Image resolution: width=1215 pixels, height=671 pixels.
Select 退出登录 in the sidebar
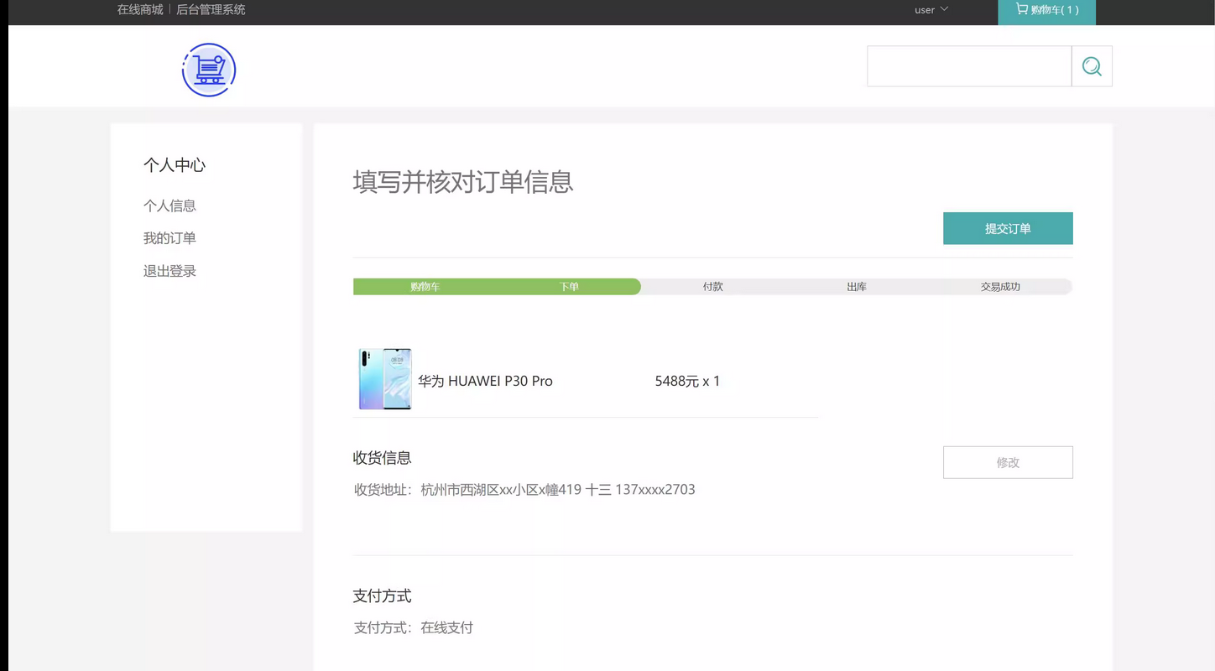169,271
